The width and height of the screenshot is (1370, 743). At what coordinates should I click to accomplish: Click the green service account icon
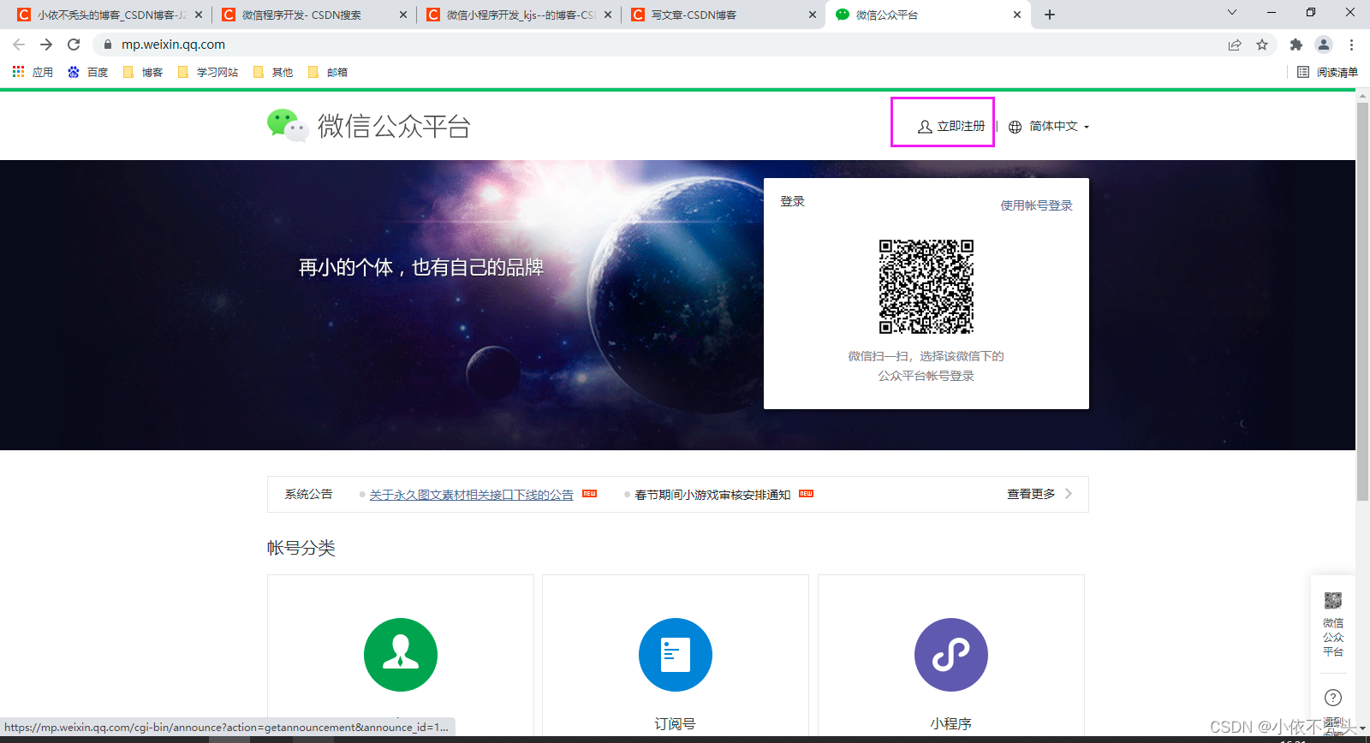tap(401, 655)
